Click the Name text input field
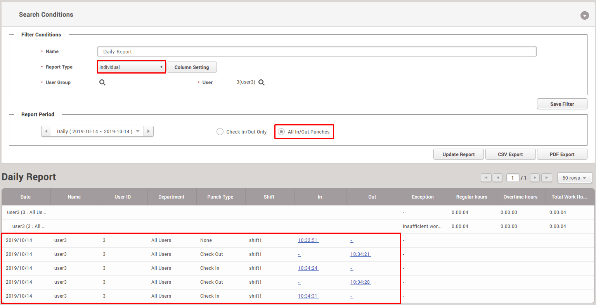Viewport: 596px width, 305px height. (x=317, y=51)
